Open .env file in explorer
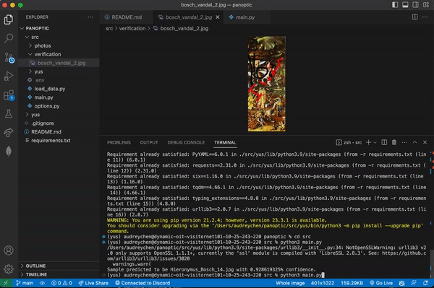Viewport: 434px width, 288px height. 59,80
